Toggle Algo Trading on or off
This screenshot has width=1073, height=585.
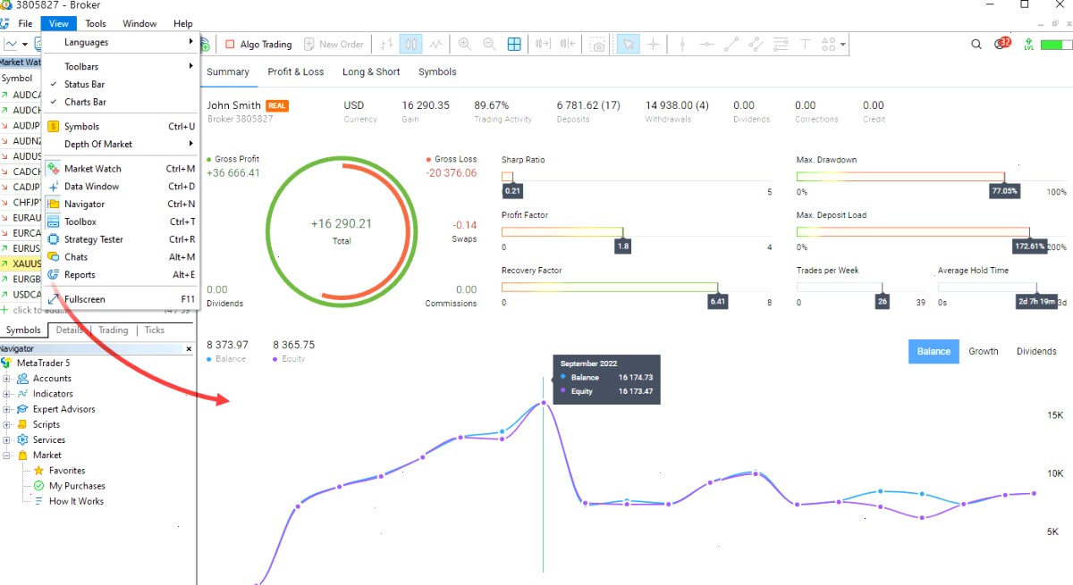258,44
